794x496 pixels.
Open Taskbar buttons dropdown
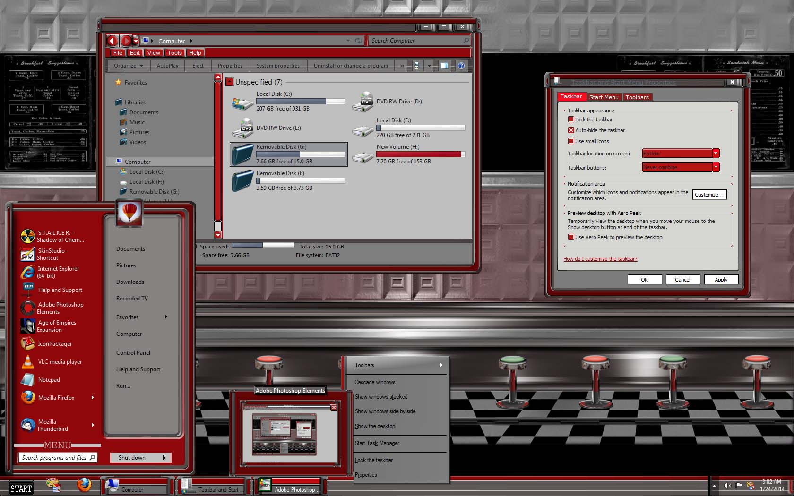(681, 167)
